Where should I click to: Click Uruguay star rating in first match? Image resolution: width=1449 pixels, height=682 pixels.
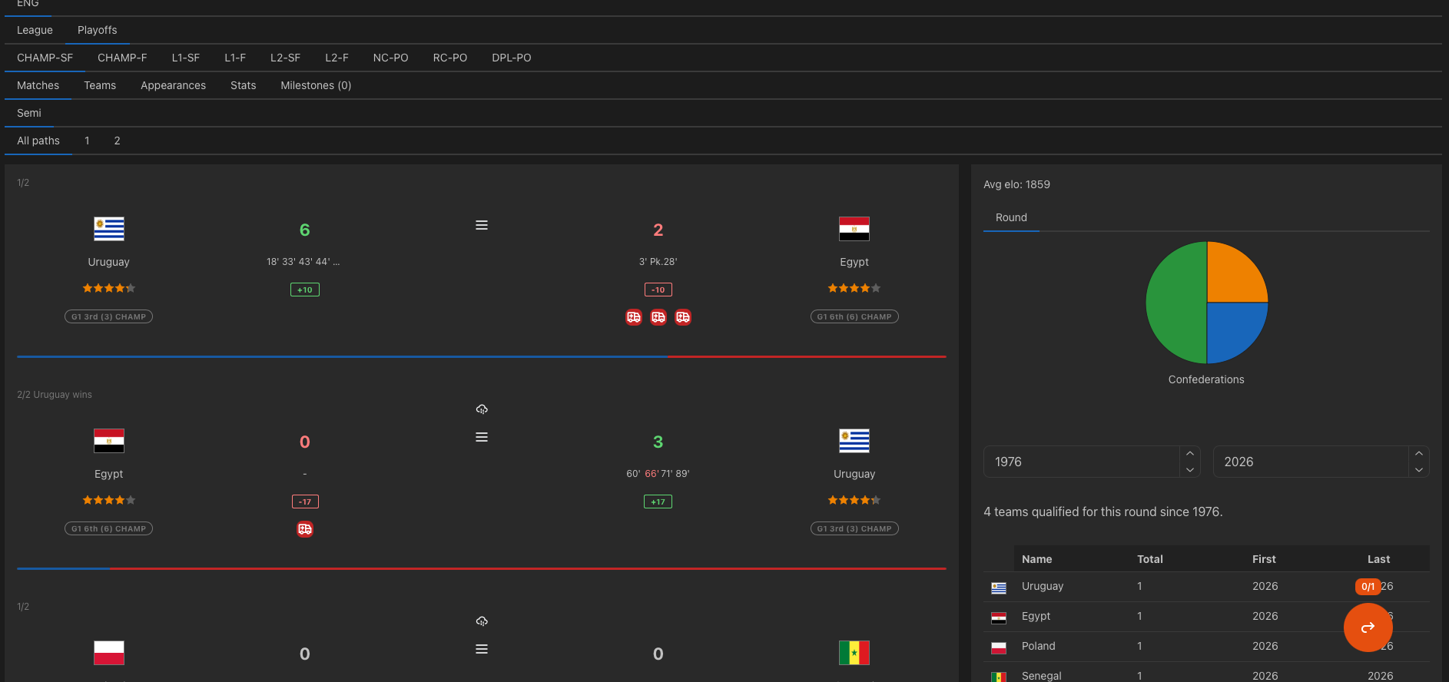[x=109, y=288]
